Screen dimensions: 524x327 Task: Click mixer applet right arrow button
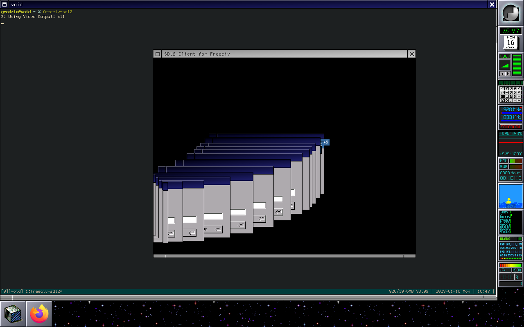click(508, 74)
